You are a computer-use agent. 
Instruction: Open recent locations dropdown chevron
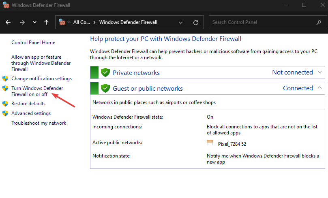tap(35, 22)
